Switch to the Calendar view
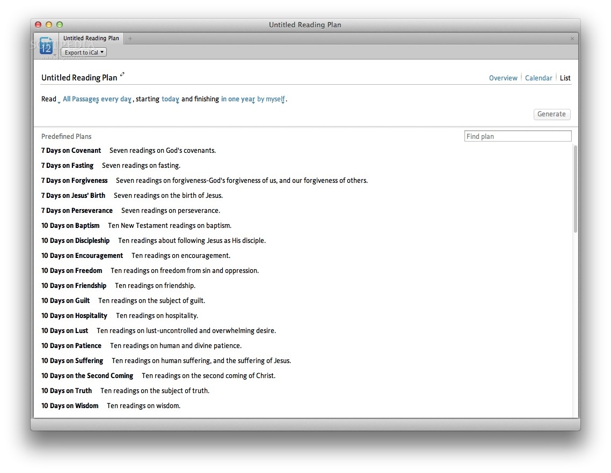 (x=539, y=77)
